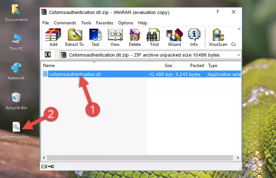Open the File menu
Screen dimensions: 276x178
point(46,23)
